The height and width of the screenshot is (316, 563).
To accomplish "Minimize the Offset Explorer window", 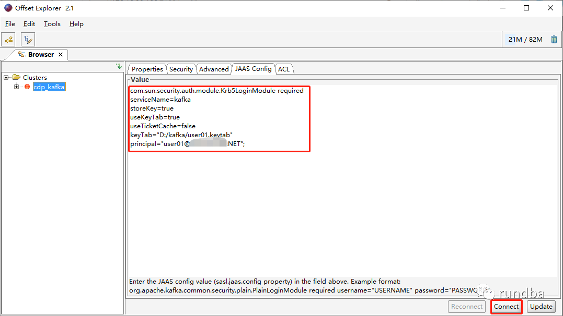I will pyautogui.click(x=503, y=8).
